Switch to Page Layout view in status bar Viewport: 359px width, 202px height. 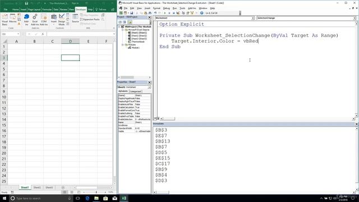[72, 192]
